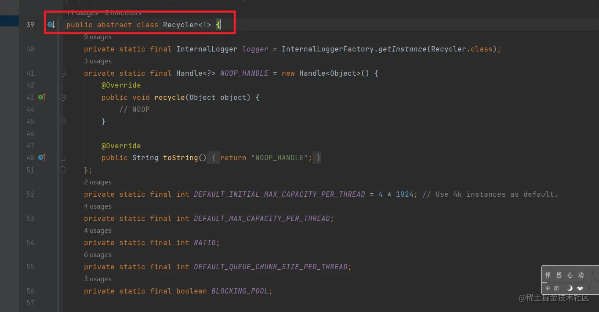
Task: Click Recycler.class argument on line 40
Action: 462,49
